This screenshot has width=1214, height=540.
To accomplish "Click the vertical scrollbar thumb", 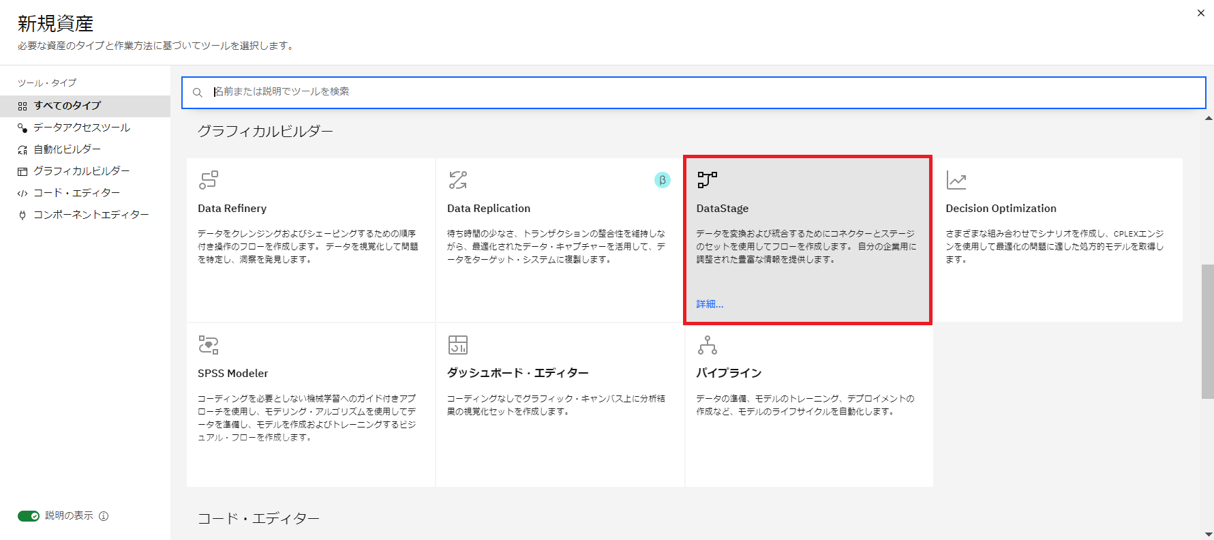I will point(1207,331).
